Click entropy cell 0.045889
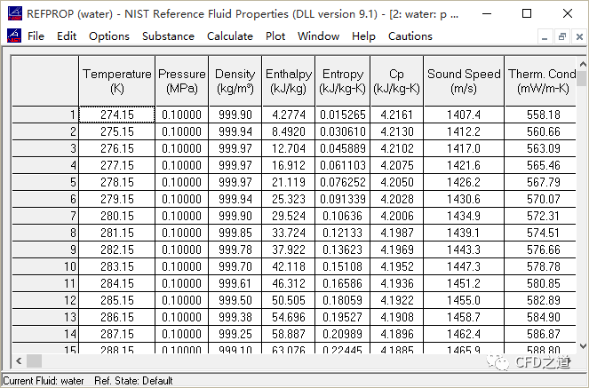This screenshot has height=388, width=589. (x=343, y=148)
